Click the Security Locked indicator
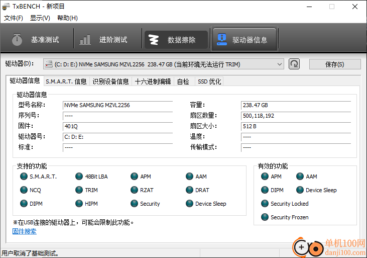 265,204
